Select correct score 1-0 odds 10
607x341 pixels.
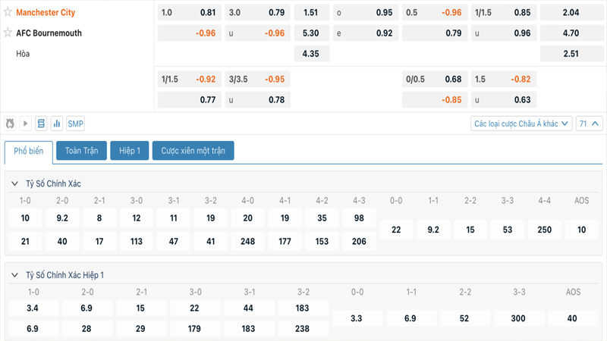click(25, 218)
